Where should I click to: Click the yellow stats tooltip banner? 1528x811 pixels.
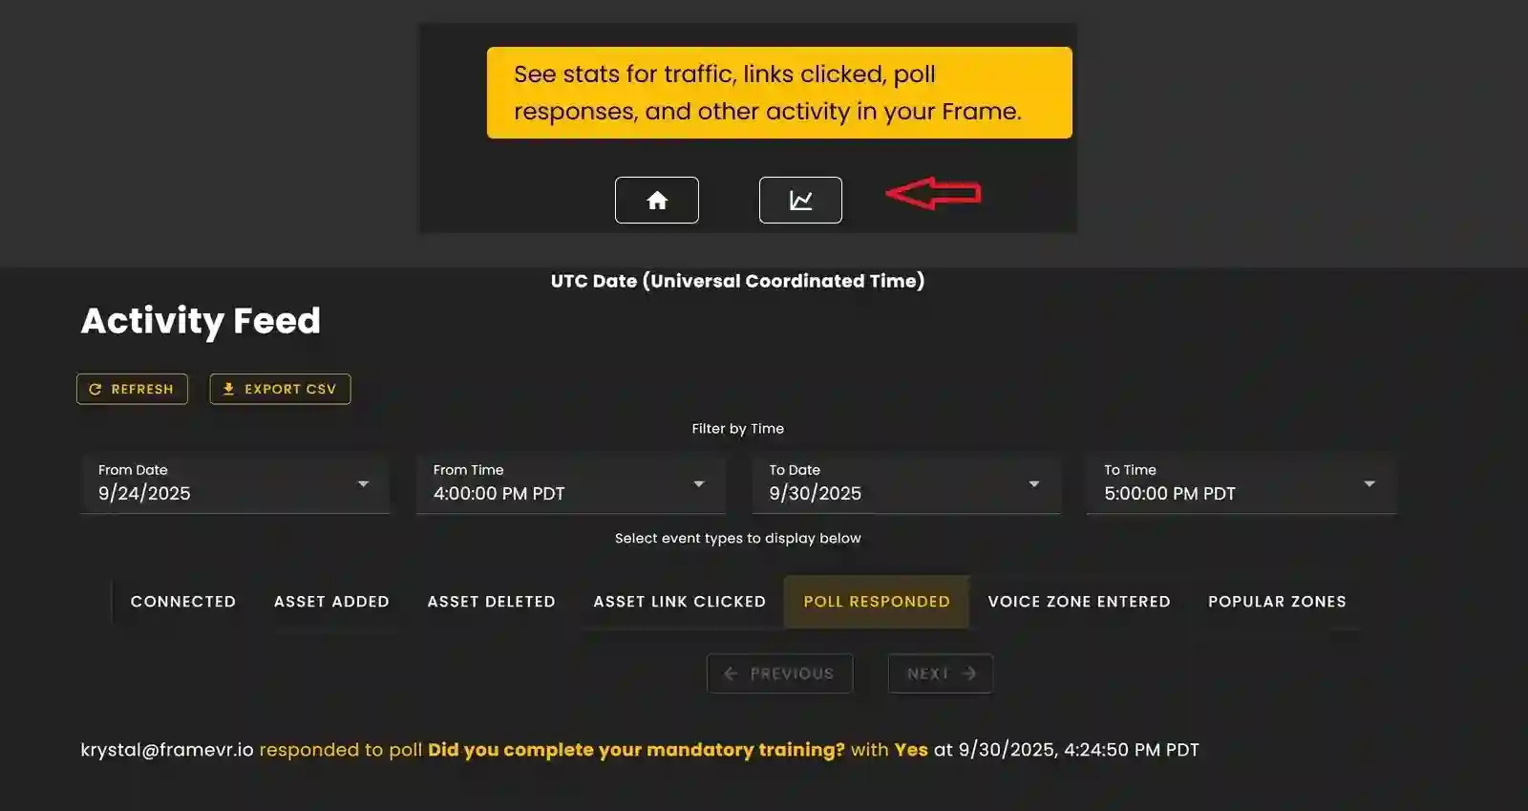click(779, 93)
